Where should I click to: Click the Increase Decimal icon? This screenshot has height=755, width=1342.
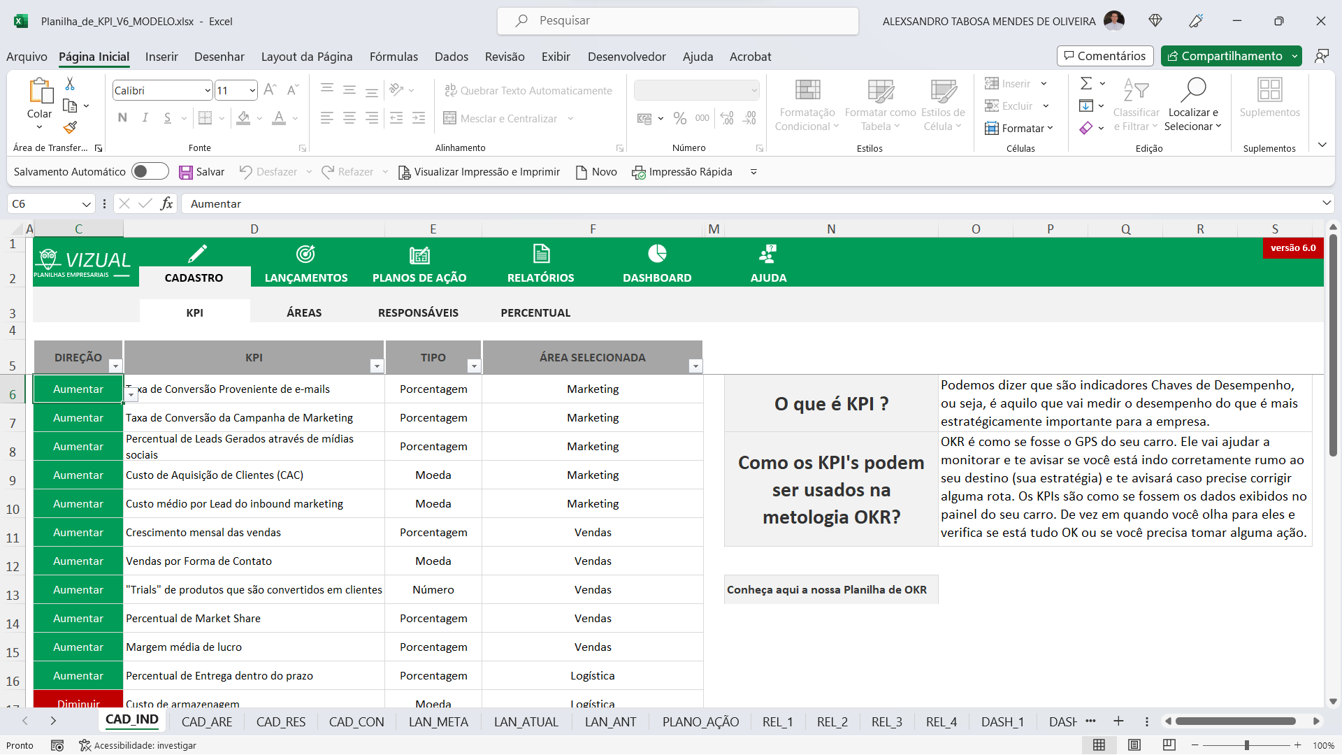click(727, 118)
